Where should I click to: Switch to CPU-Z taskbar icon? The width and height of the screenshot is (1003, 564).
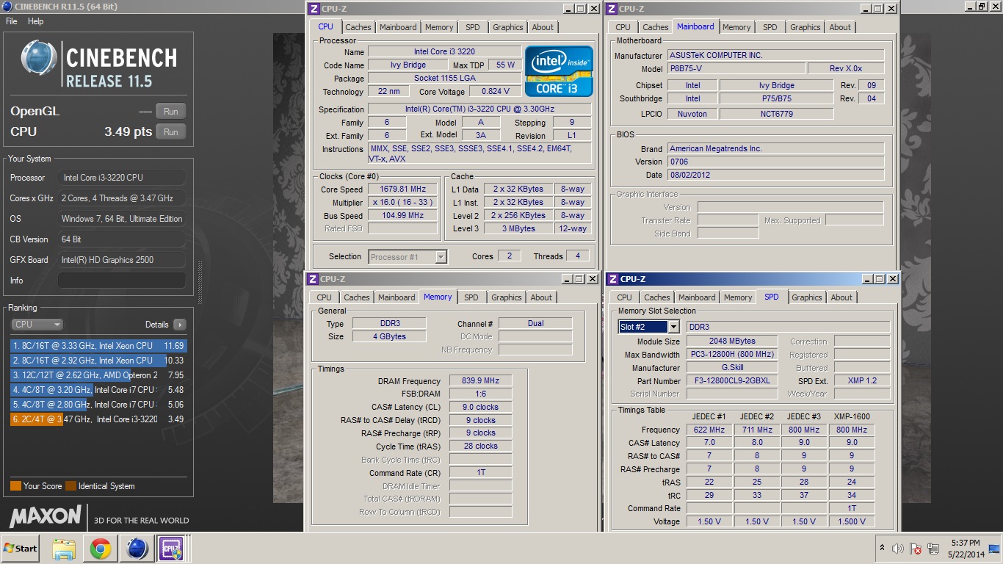coord(173,549)
